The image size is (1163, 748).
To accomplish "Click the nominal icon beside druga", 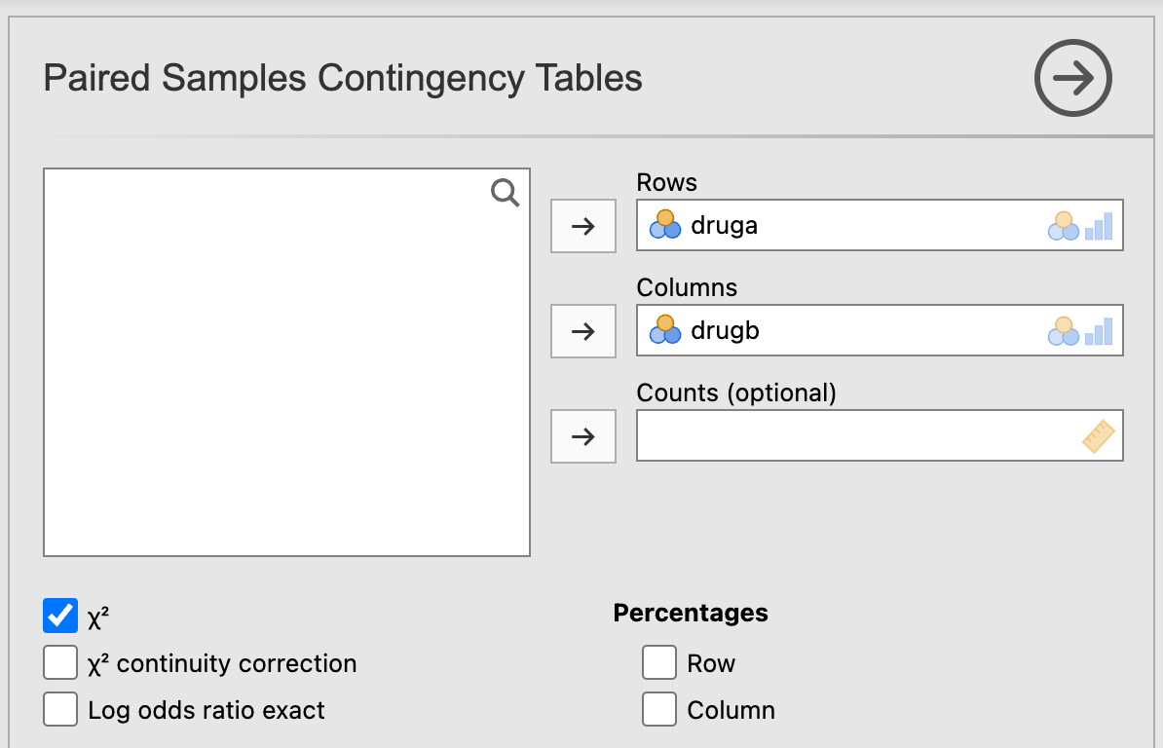I will coord(664,225).
